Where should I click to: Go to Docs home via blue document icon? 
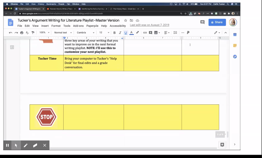tap(10, 22)
